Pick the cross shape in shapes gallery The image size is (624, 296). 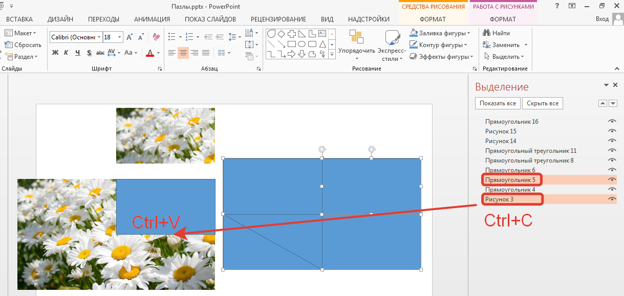(292, 34)
